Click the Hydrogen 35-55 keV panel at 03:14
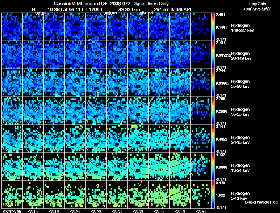The width and height of the screenshot is (280, 213). tap(33, 111)
